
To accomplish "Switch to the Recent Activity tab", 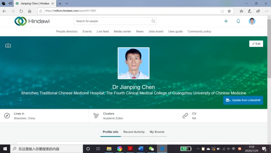I will point(134,132).
